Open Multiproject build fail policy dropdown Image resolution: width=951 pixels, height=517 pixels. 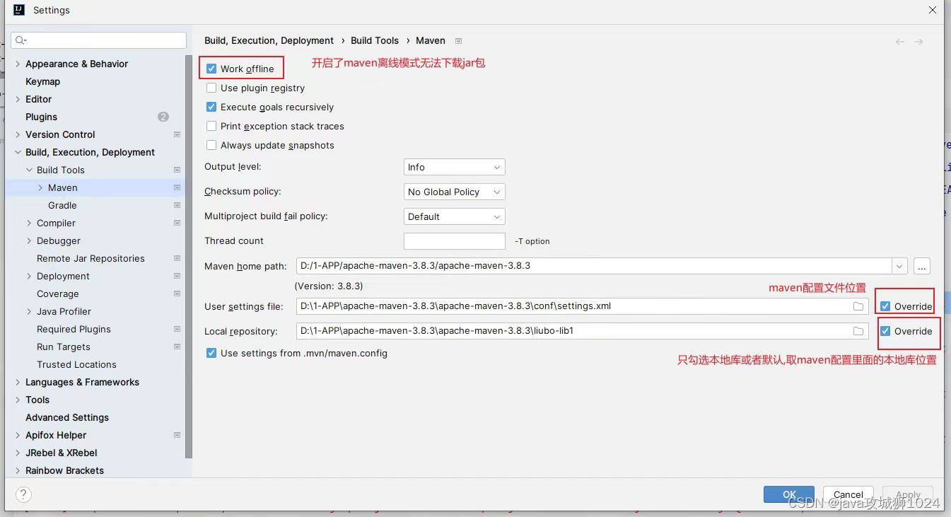(454, 216)
